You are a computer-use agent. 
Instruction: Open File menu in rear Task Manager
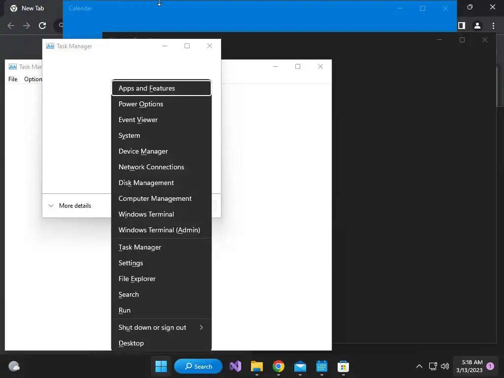(13, 79)
